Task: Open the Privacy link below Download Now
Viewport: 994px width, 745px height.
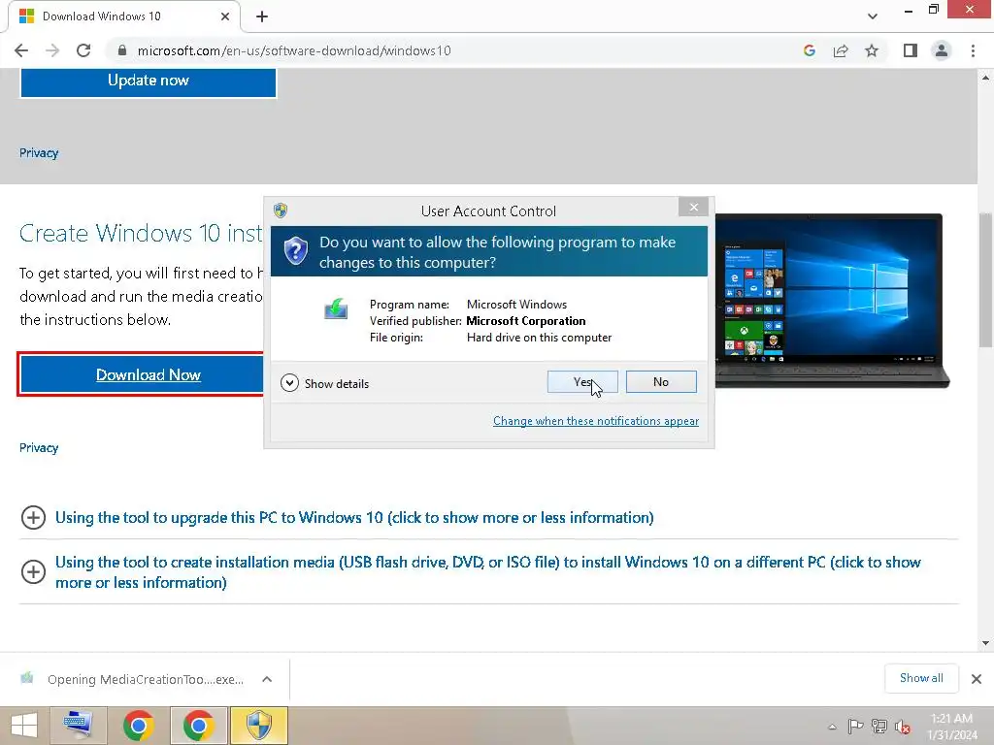Action: [x=39, y=448]
